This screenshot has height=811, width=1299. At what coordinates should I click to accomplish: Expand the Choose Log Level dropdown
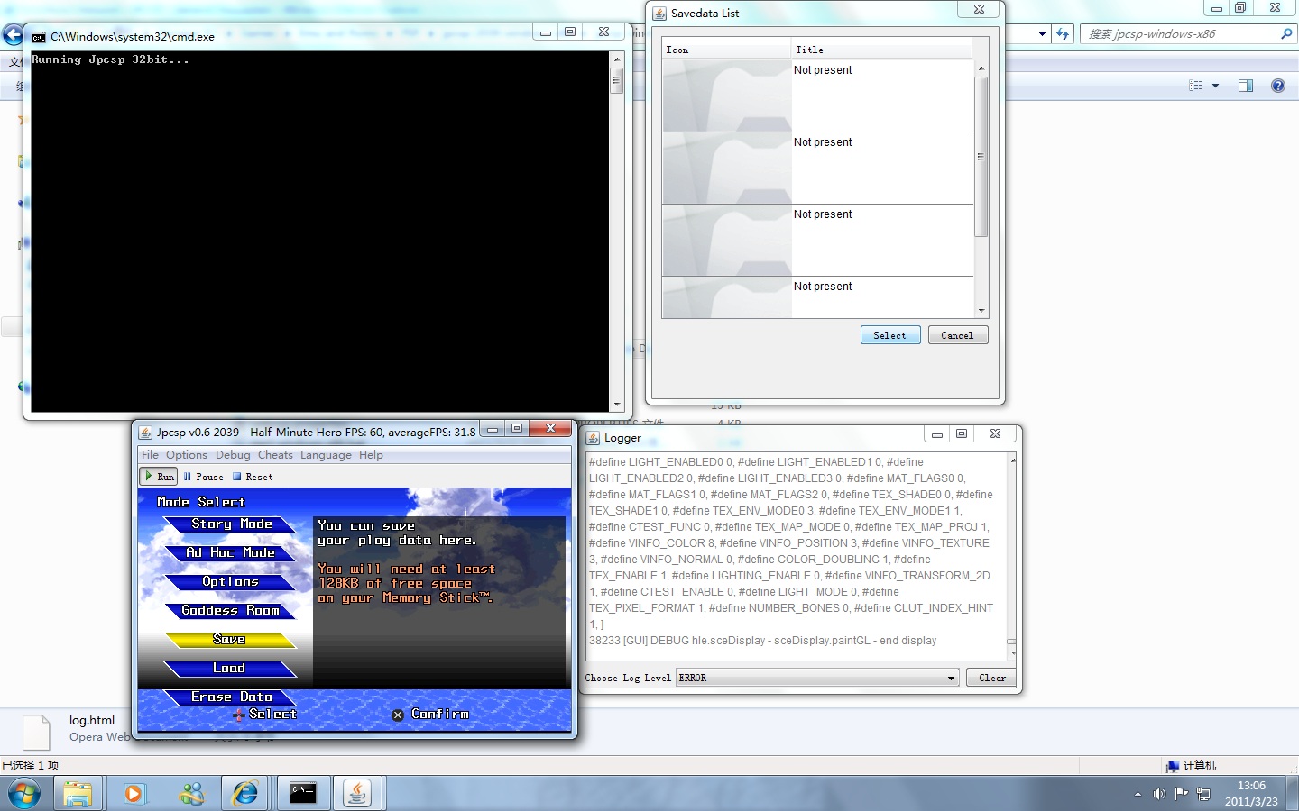(x=951, y=678)
